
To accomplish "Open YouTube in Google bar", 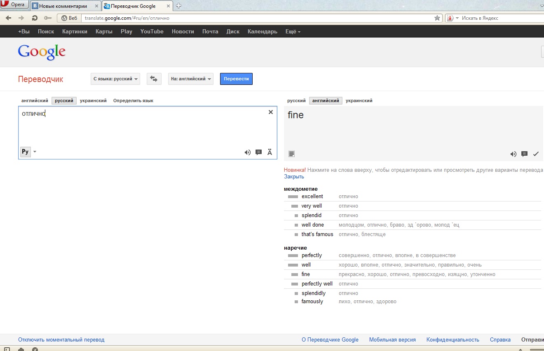I will pyautogui.click(x=152, y=31).
